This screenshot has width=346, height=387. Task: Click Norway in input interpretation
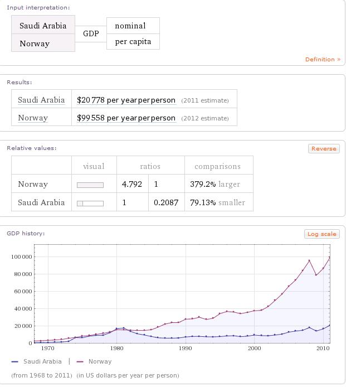[x=35, y=43]
